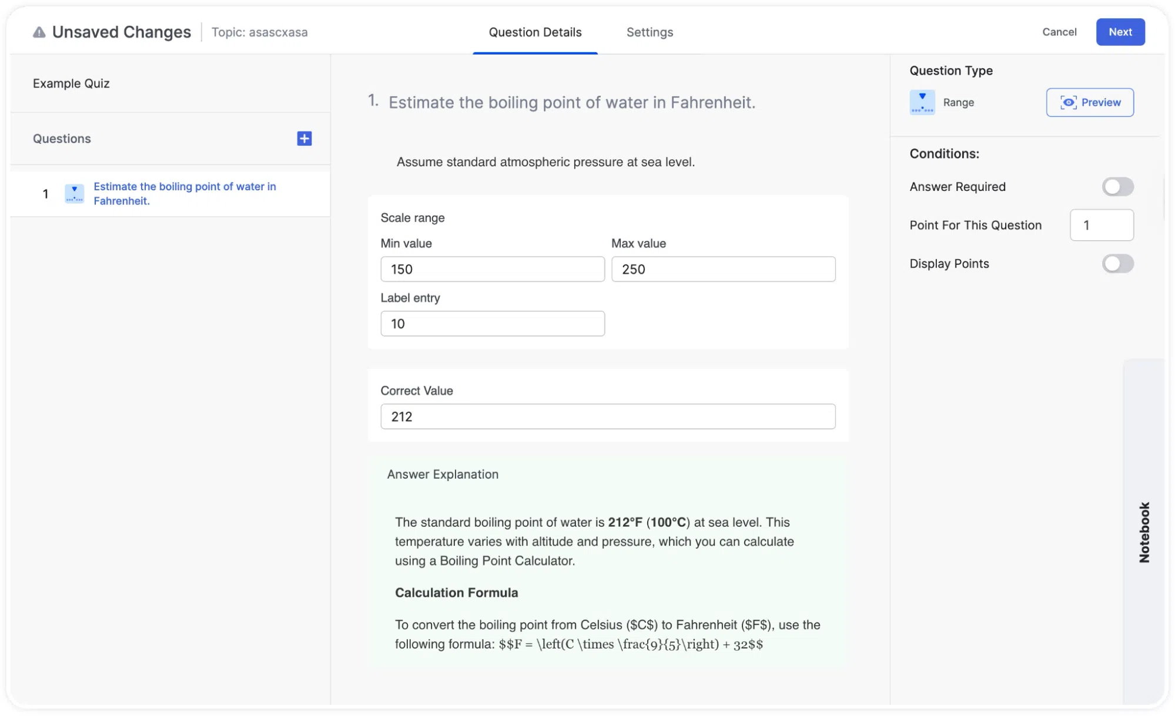Click the question title text to edit it
1175x716 pixels.
(x=572, y=102)
